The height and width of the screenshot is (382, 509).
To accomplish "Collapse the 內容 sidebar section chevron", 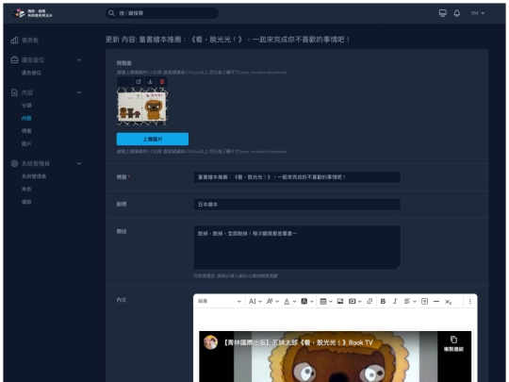I will [79, 92].
